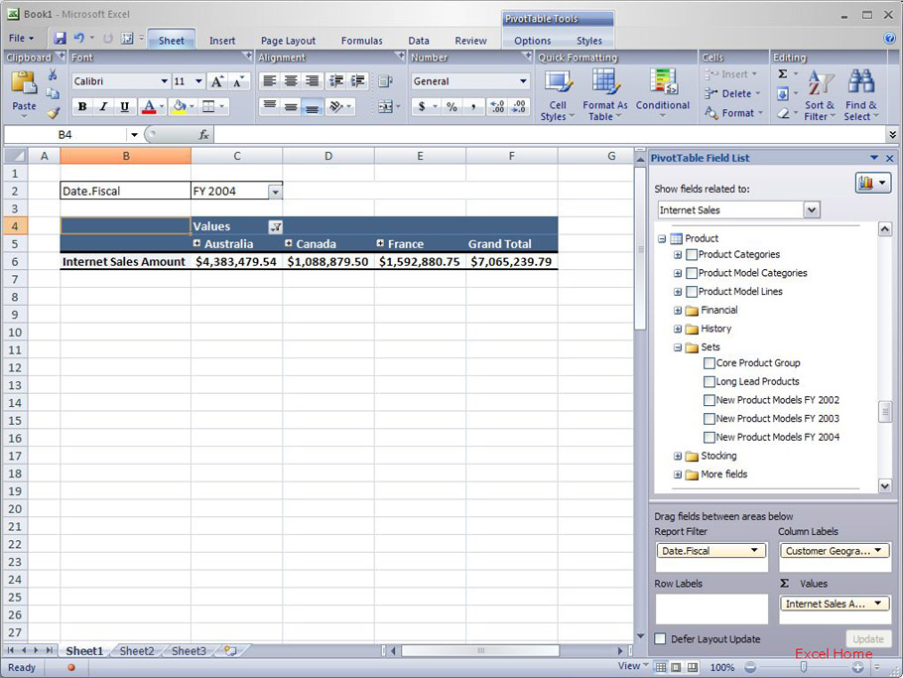This screenshot has height=678, width=903.
Task: Click the Increase Decimal icon
Action: click(x=497, y=106)
